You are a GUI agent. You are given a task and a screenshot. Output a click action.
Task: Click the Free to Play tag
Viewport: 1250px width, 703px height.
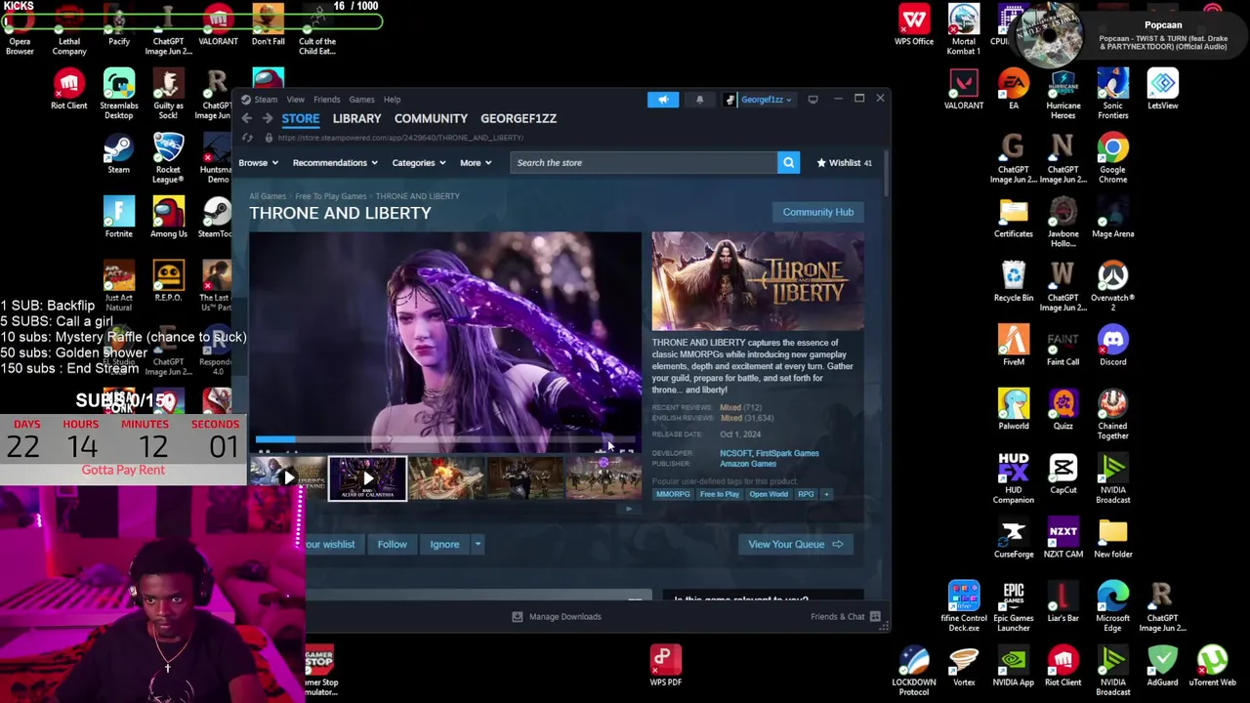[720, 494]
